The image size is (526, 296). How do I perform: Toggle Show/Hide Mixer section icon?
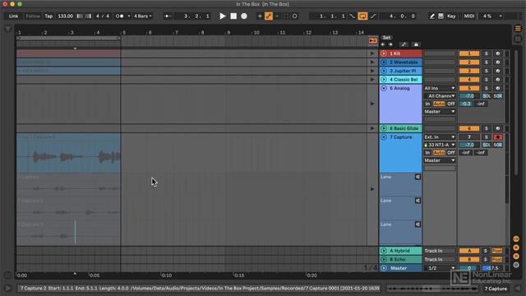click(x=516, y=256)
